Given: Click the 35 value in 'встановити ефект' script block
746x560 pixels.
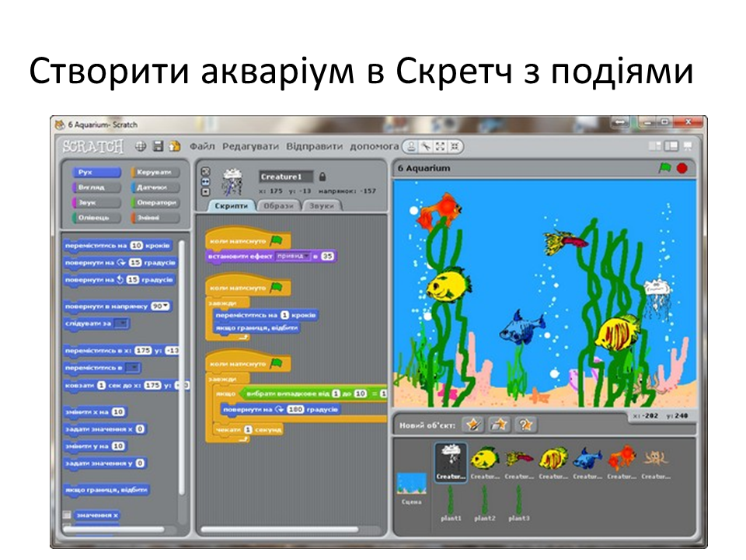Looking at the screenshot, I should point(327,256).
